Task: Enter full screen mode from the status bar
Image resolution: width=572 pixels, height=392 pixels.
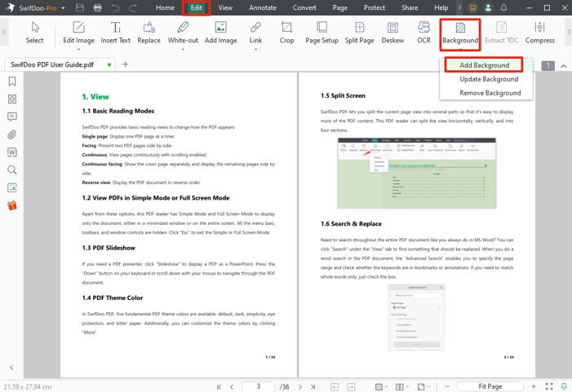Action: [x=549, y=386]
